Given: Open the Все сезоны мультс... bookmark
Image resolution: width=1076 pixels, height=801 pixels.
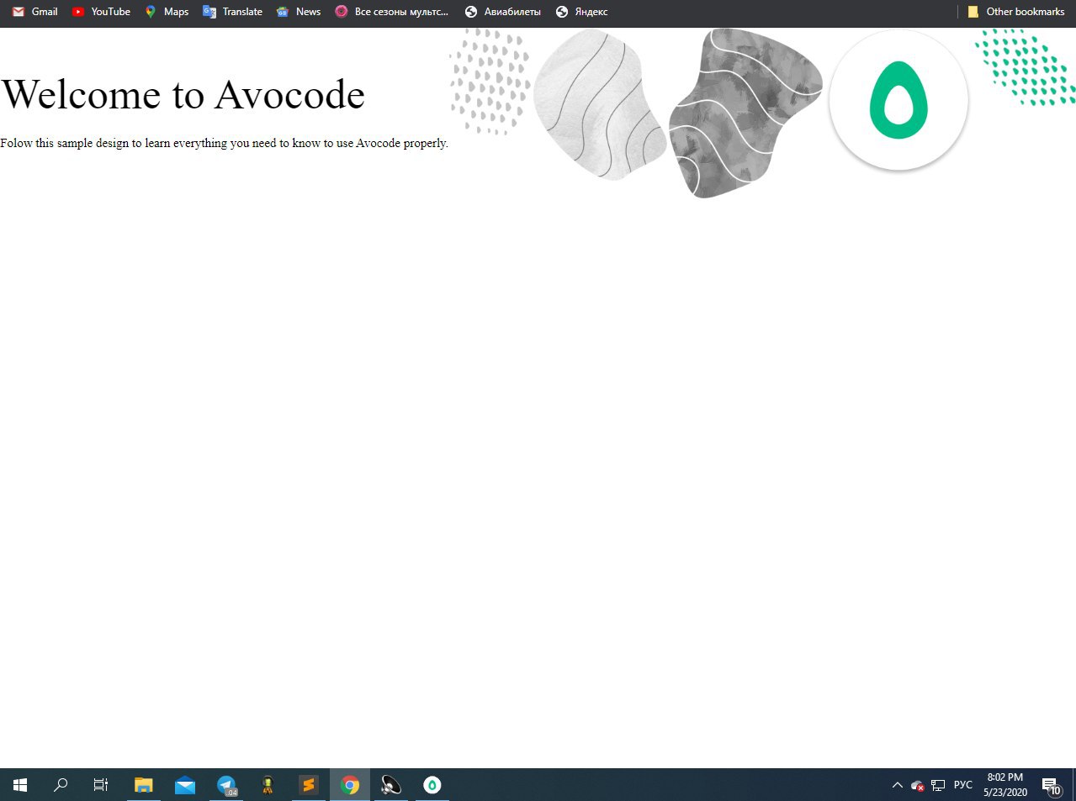Looking at the screenshot, I should coord(391,12).
